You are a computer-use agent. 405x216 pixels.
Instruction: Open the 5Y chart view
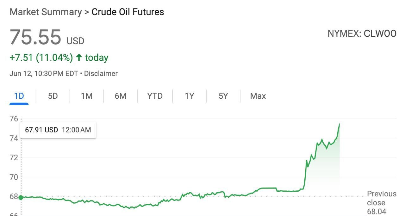(223, 96)
